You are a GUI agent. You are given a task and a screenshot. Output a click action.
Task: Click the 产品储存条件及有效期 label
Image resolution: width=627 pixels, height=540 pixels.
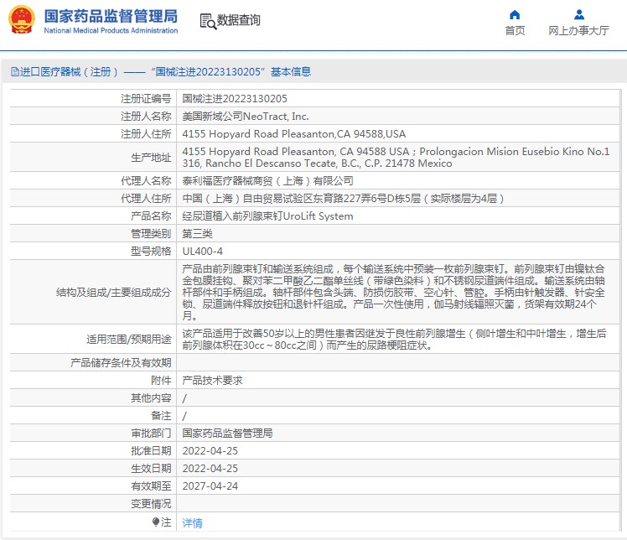[x=121, y=363]
